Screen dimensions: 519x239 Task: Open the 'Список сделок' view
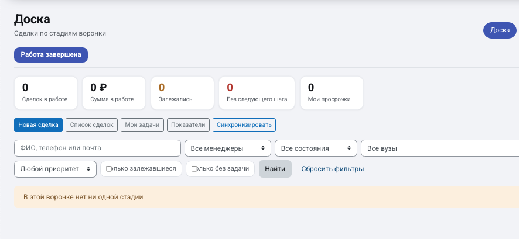click(x=92, y=125)
